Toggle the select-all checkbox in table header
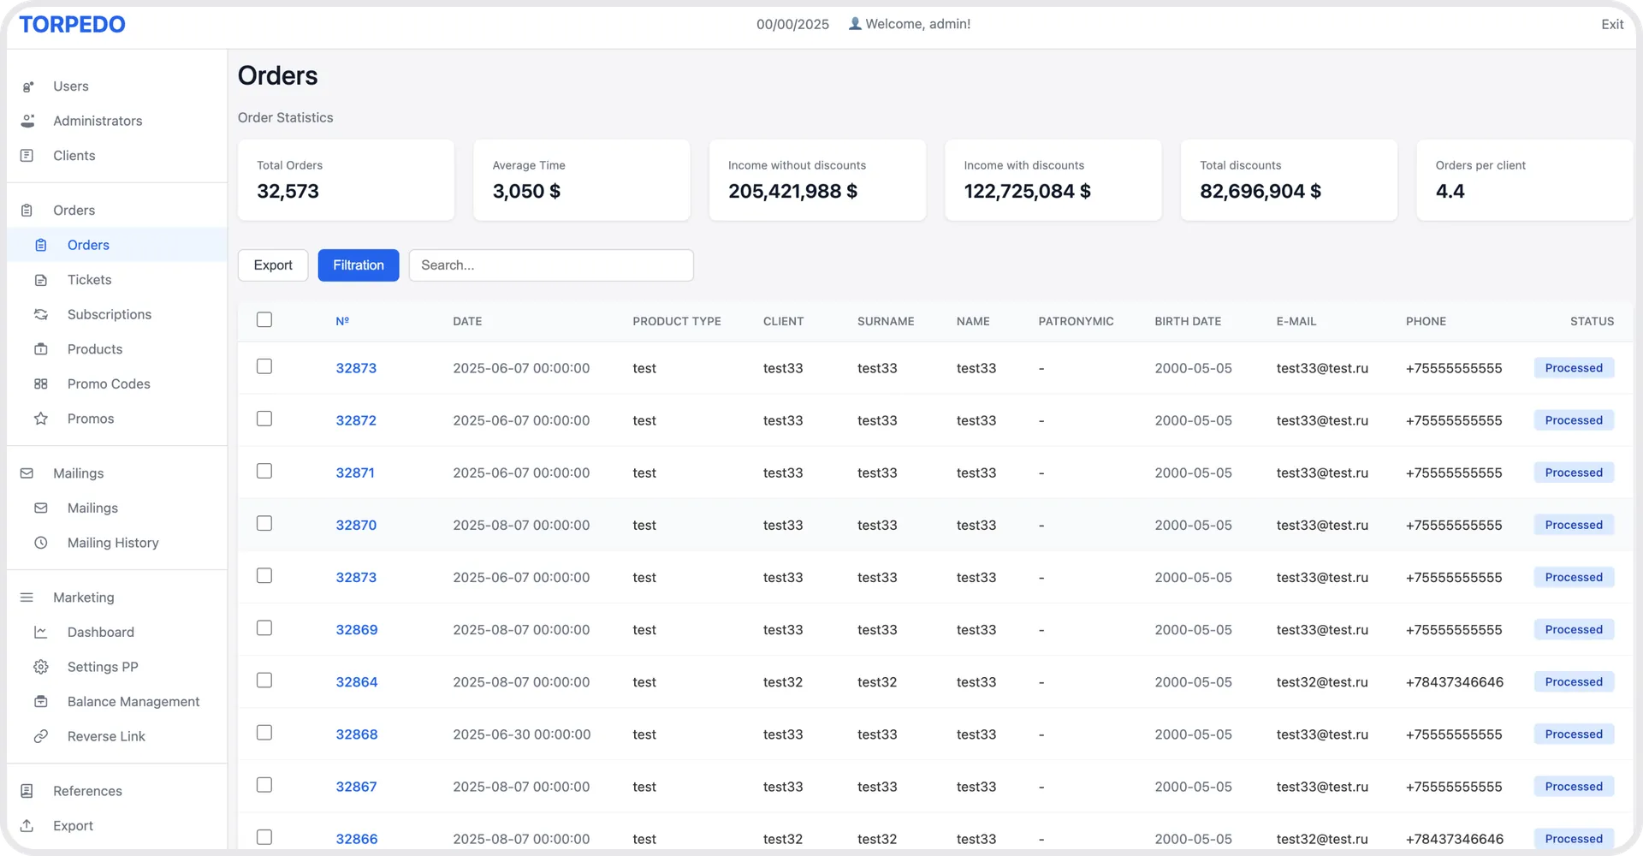The width and height of the screenshot is (1643, 856). coord(264,319)
